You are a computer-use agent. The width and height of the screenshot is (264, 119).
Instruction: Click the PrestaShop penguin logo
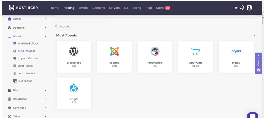click(155, 51)
